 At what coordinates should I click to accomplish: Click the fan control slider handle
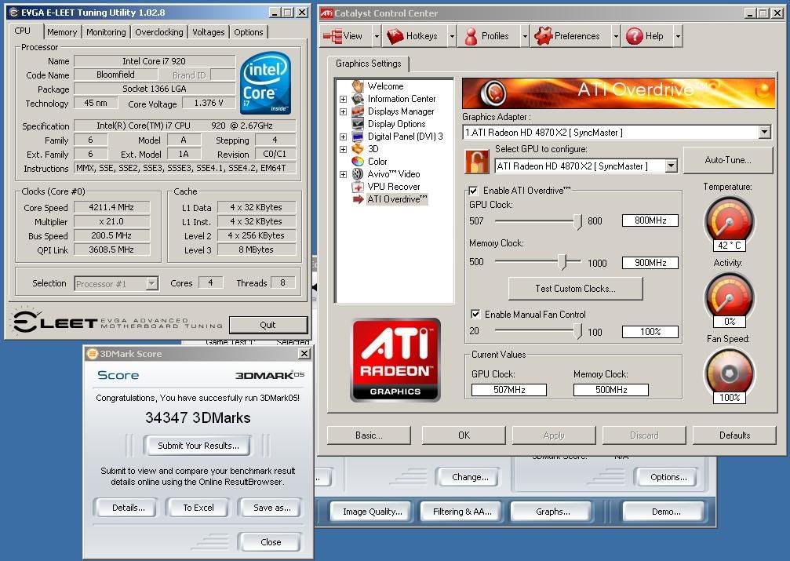tap(578, 331)
